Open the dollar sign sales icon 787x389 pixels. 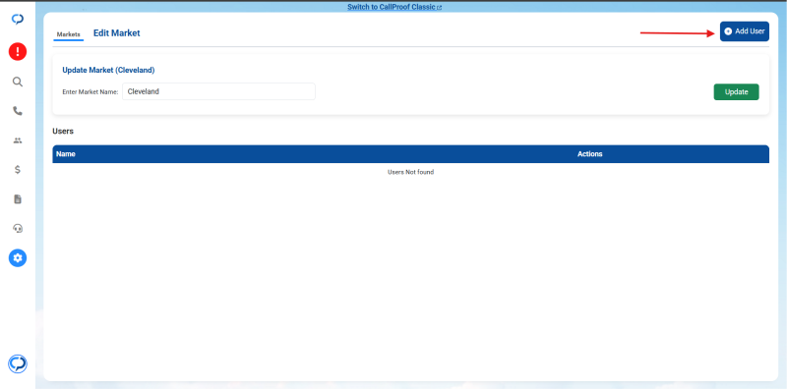(x=18, y=169)
